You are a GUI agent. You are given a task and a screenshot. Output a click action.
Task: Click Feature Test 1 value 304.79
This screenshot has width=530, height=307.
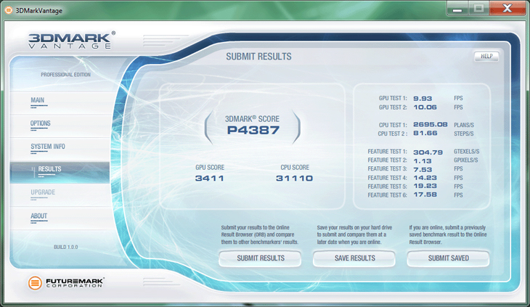pyautogui.click(x=428, y=152)
